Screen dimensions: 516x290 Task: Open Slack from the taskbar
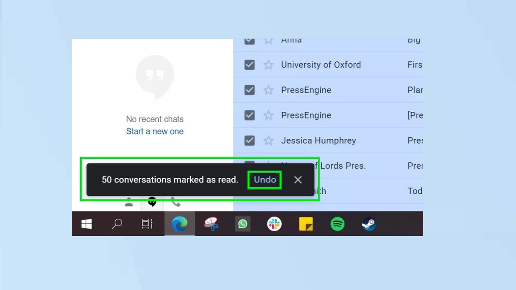(274, 223)
